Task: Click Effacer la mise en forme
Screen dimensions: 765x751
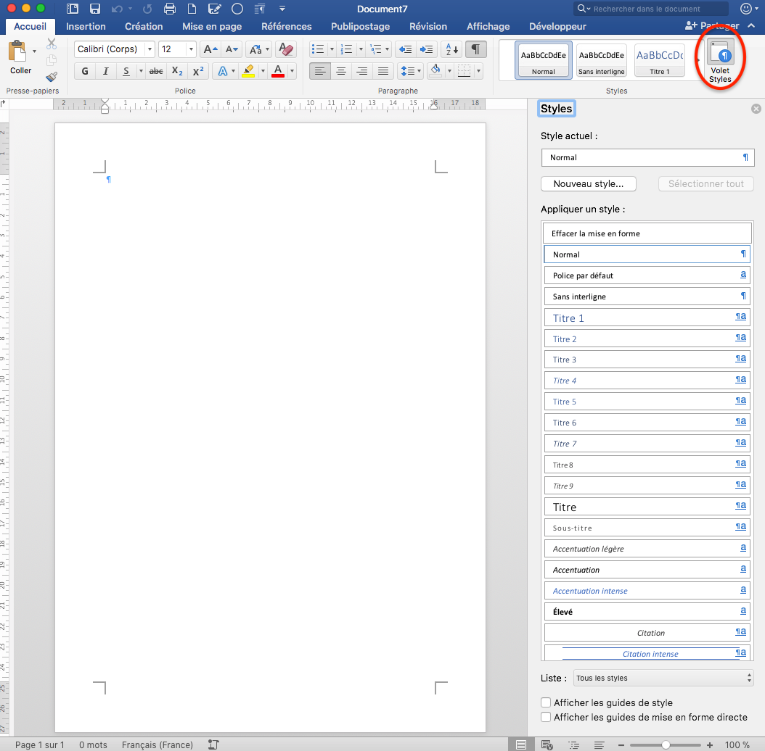Action: point(647,233)
